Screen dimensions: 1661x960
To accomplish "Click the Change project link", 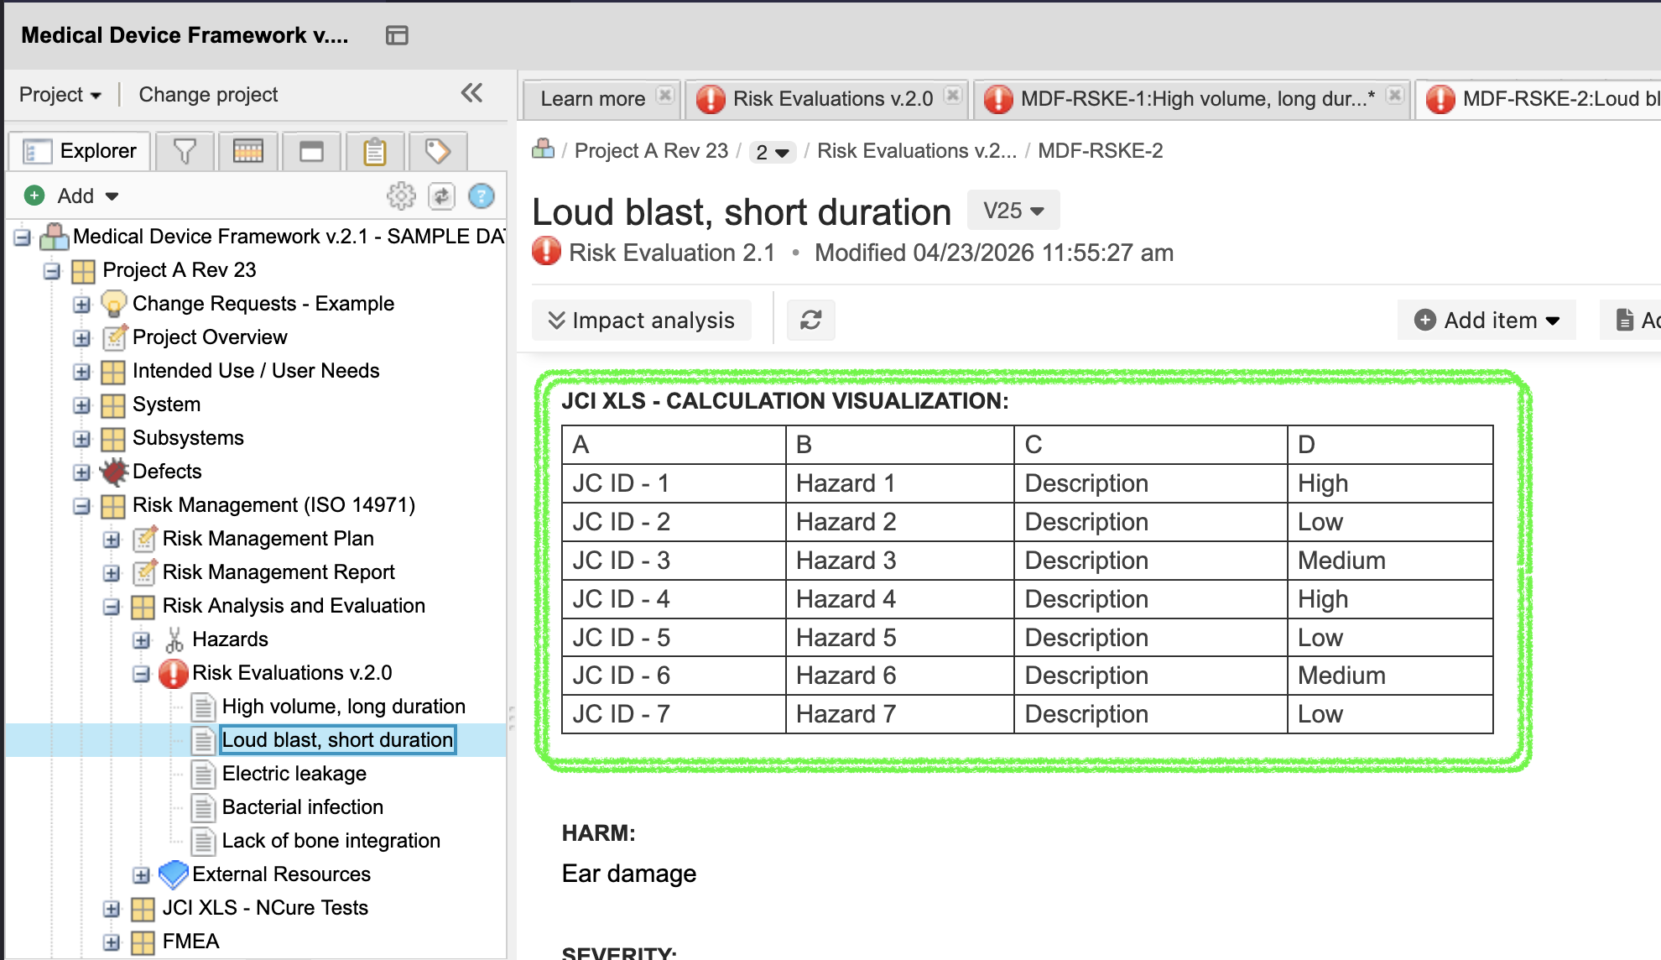I will pyautogui.click(x=207, y=94).
